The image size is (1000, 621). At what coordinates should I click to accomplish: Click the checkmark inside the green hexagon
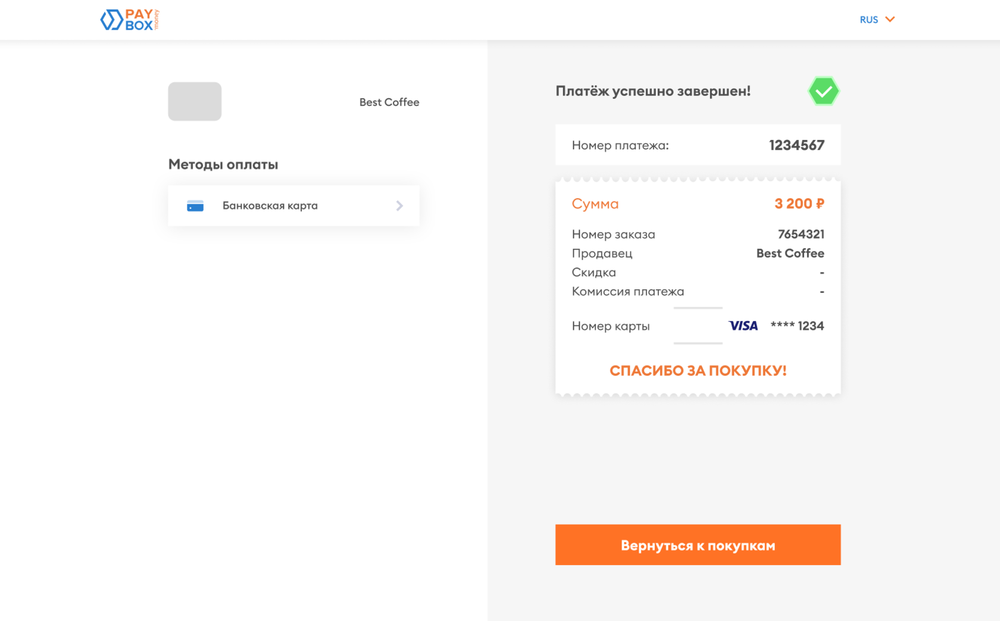click(823, 91)
